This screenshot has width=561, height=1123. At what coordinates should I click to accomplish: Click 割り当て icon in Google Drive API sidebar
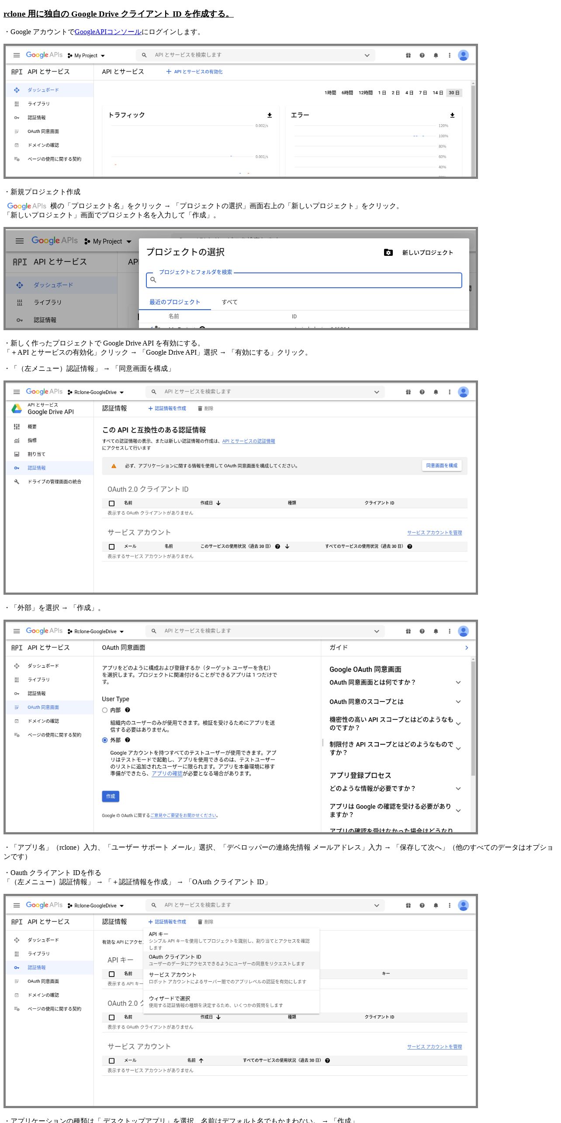[x=17, y=454]
